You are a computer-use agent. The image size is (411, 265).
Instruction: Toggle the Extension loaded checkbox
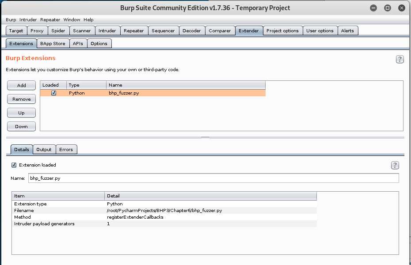tap(14, 165)
